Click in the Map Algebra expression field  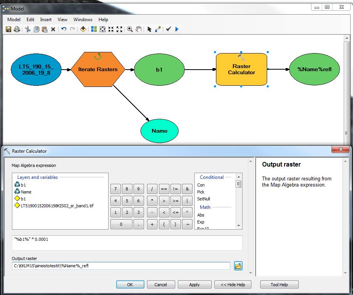click(x=127, y=243)
